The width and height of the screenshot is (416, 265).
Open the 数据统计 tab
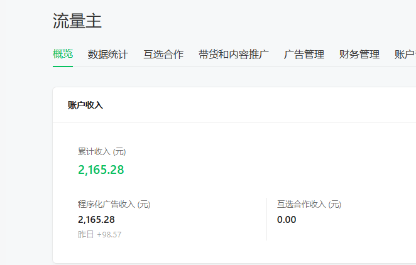(x=108, y=55)
